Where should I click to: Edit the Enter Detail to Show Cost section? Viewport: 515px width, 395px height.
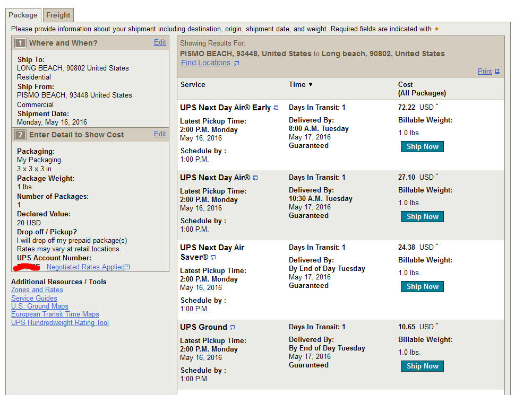[160, 134]
